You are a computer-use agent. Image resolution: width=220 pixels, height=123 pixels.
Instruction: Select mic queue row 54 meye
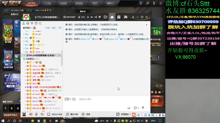coord(42,48)
